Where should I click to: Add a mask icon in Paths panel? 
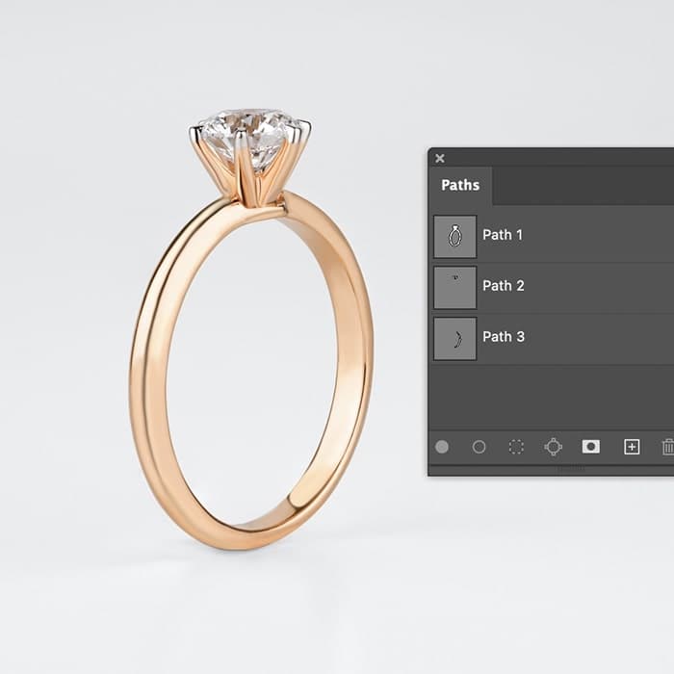point(591,447)
